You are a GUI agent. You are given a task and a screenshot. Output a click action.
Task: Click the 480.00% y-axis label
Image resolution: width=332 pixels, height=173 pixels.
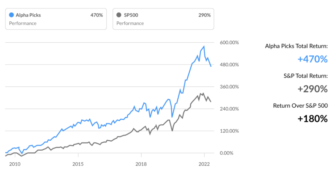coord(229,65)
